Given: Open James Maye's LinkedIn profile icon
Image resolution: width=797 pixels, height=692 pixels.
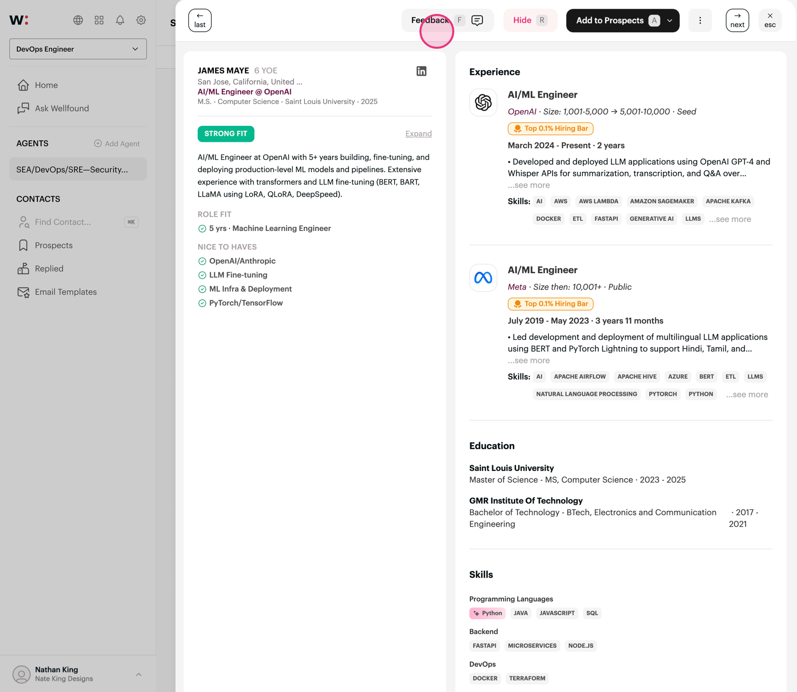Looking at the screenshot, I should tap(421, 71).
